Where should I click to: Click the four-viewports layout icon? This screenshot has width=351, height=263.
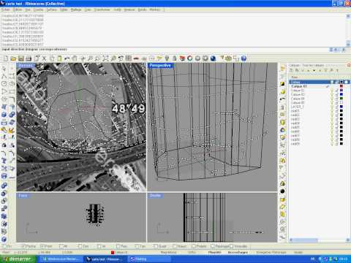pos(128,58)
